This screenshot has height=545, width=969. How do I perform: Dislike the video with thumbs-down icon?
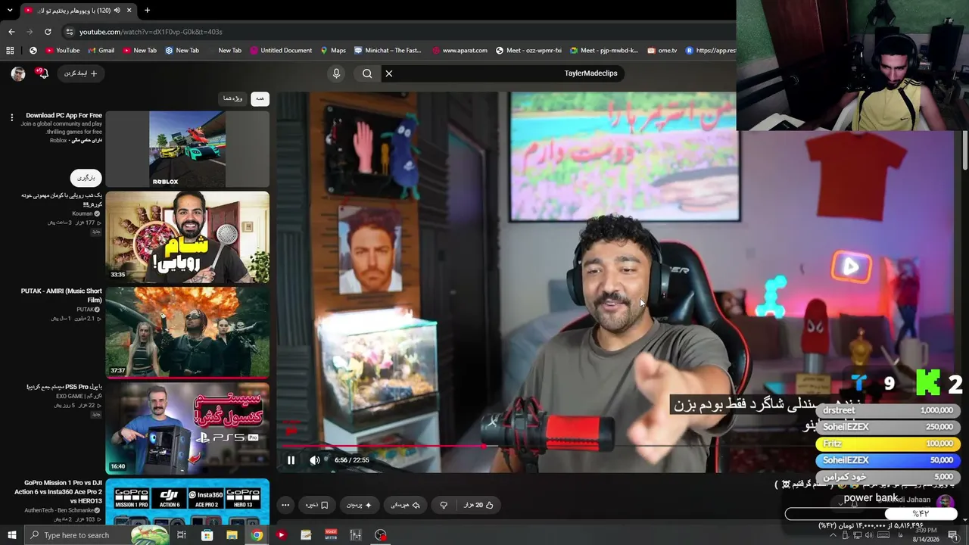pos(444,505)
